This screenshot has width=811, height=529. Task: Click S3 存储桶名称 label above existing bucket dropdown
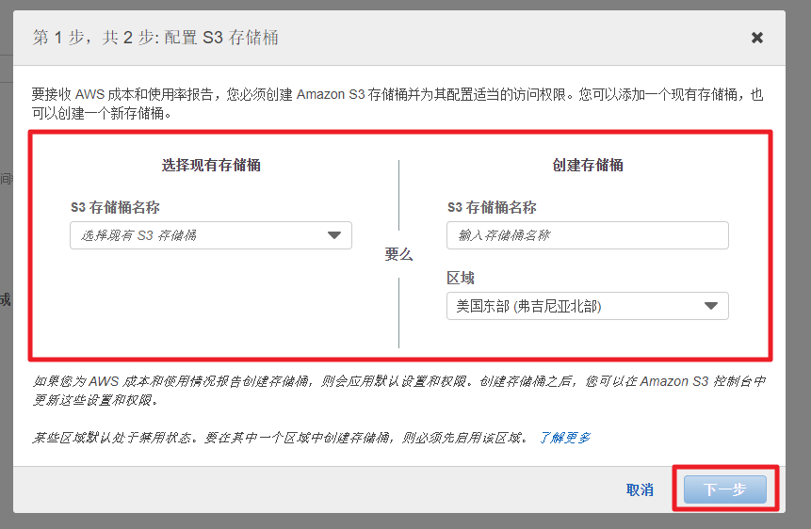[x=121, y=207]
